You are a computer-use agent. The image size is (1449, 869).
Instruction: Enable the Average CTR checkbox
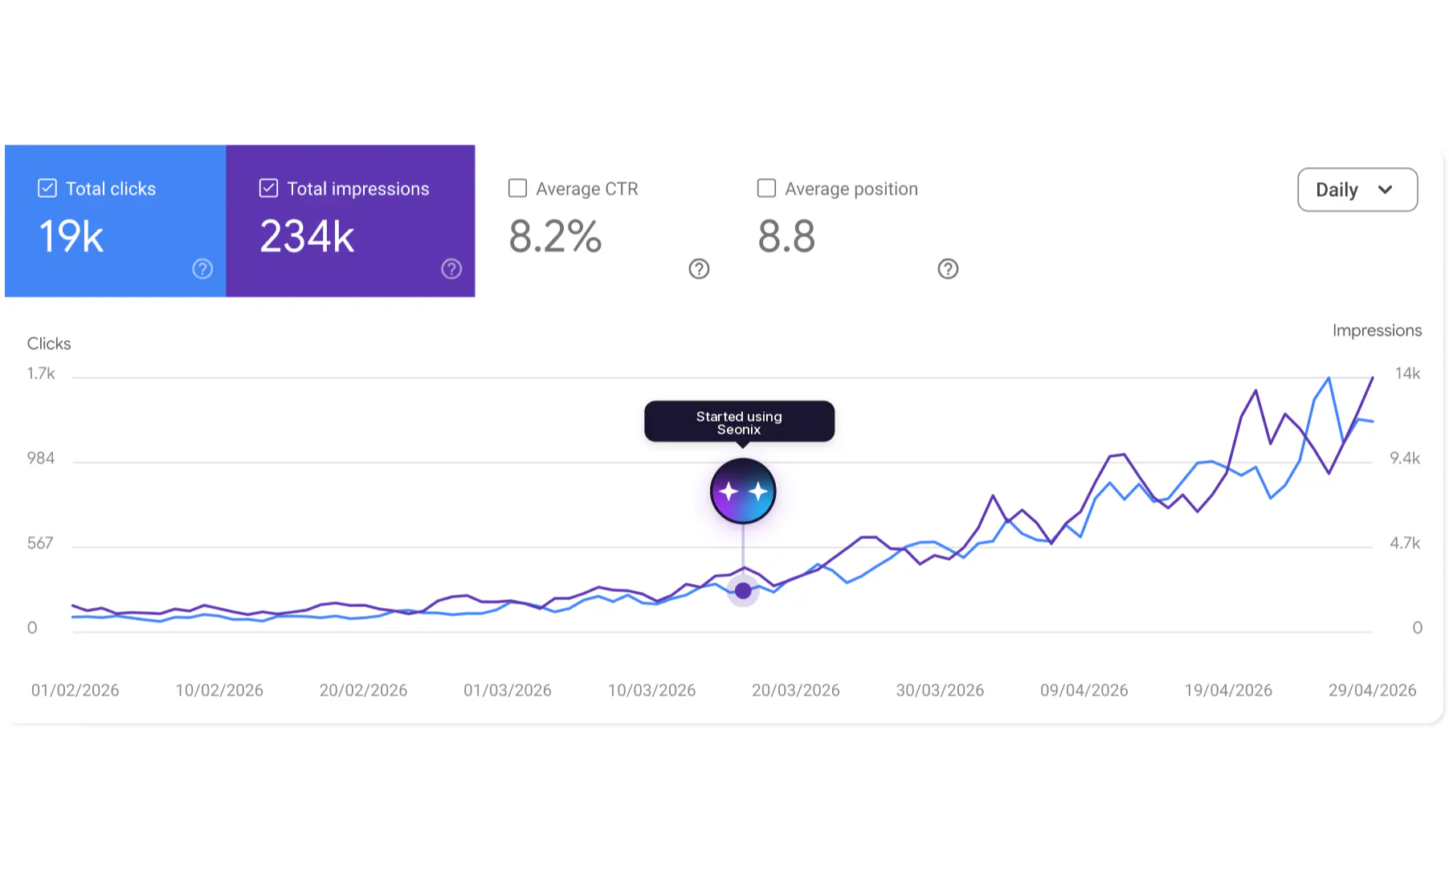point(517,188)
